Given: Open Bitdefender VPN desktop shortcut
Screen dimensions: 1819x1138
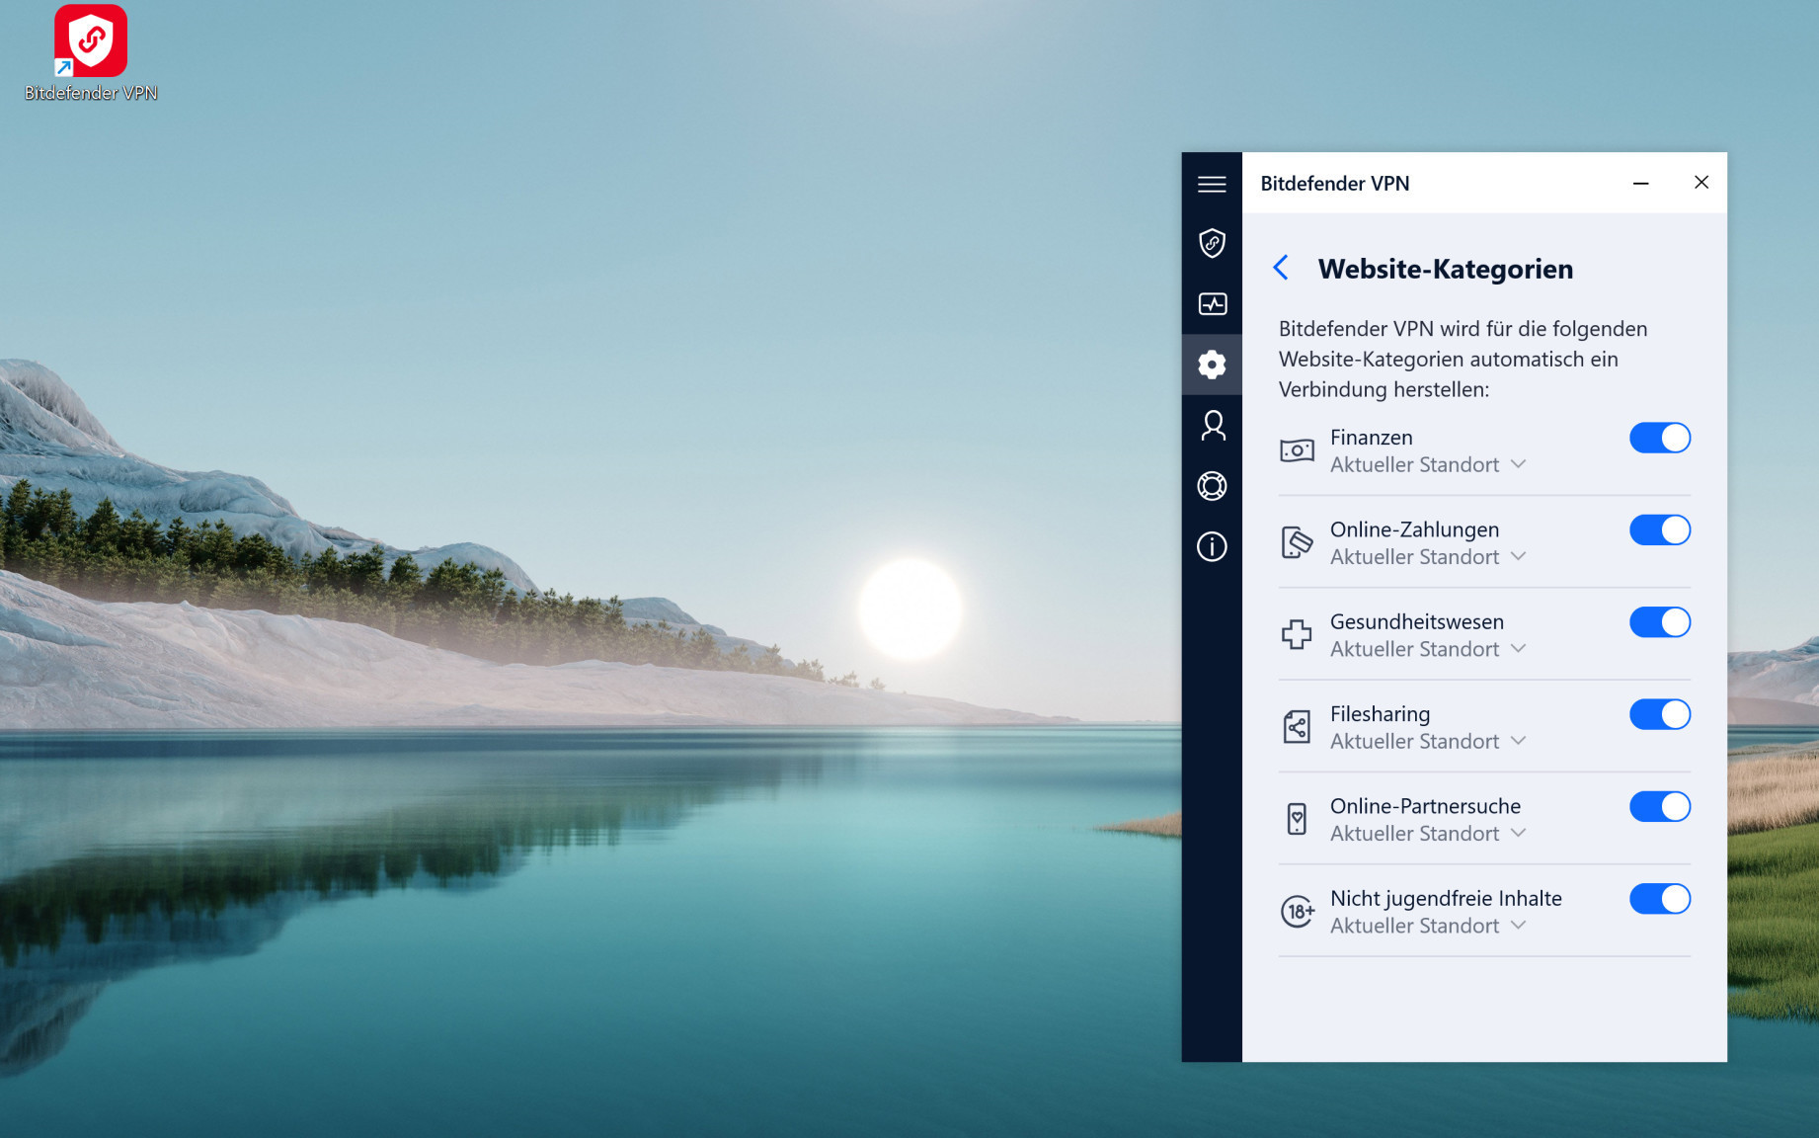Looking at the screenshot, I should click(91, 54).
